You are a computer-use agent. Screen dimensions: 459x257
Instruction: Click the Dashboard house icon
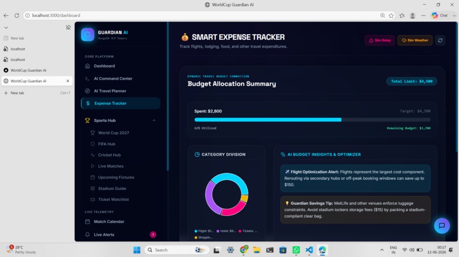87,66
